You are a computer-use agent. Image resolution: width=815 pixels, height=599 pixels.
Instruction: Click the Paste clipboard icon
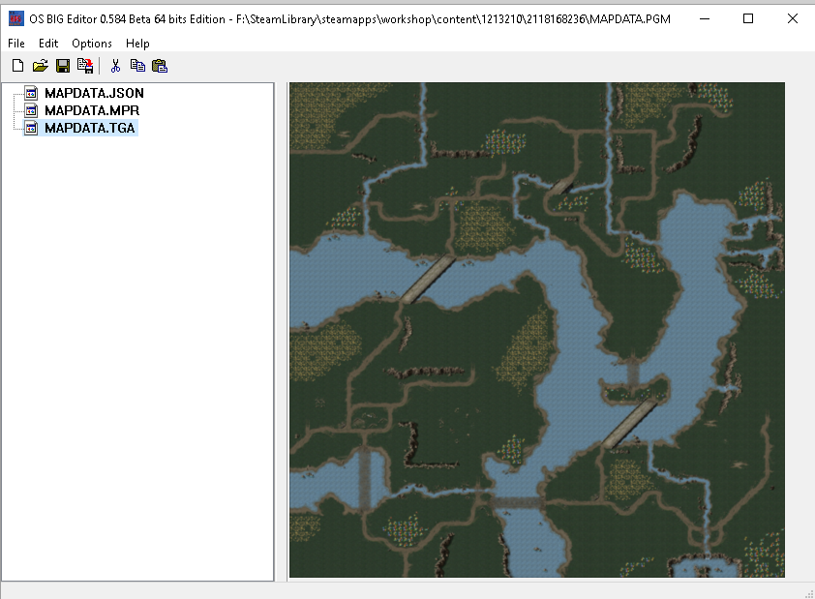point(160,66)
